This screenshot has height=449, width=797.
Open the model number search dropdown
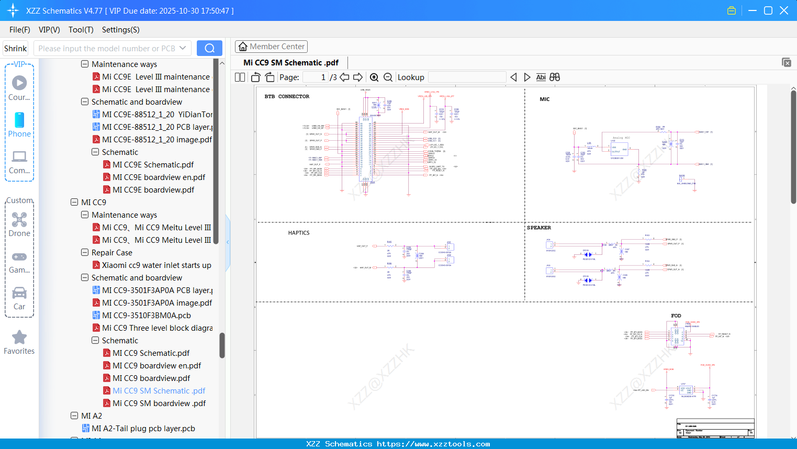pos(184,48)
